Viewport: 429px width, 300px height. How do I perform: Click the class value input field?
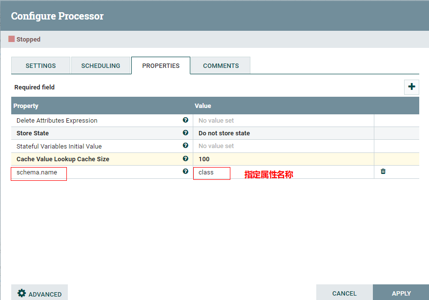(x=211, y=173)
